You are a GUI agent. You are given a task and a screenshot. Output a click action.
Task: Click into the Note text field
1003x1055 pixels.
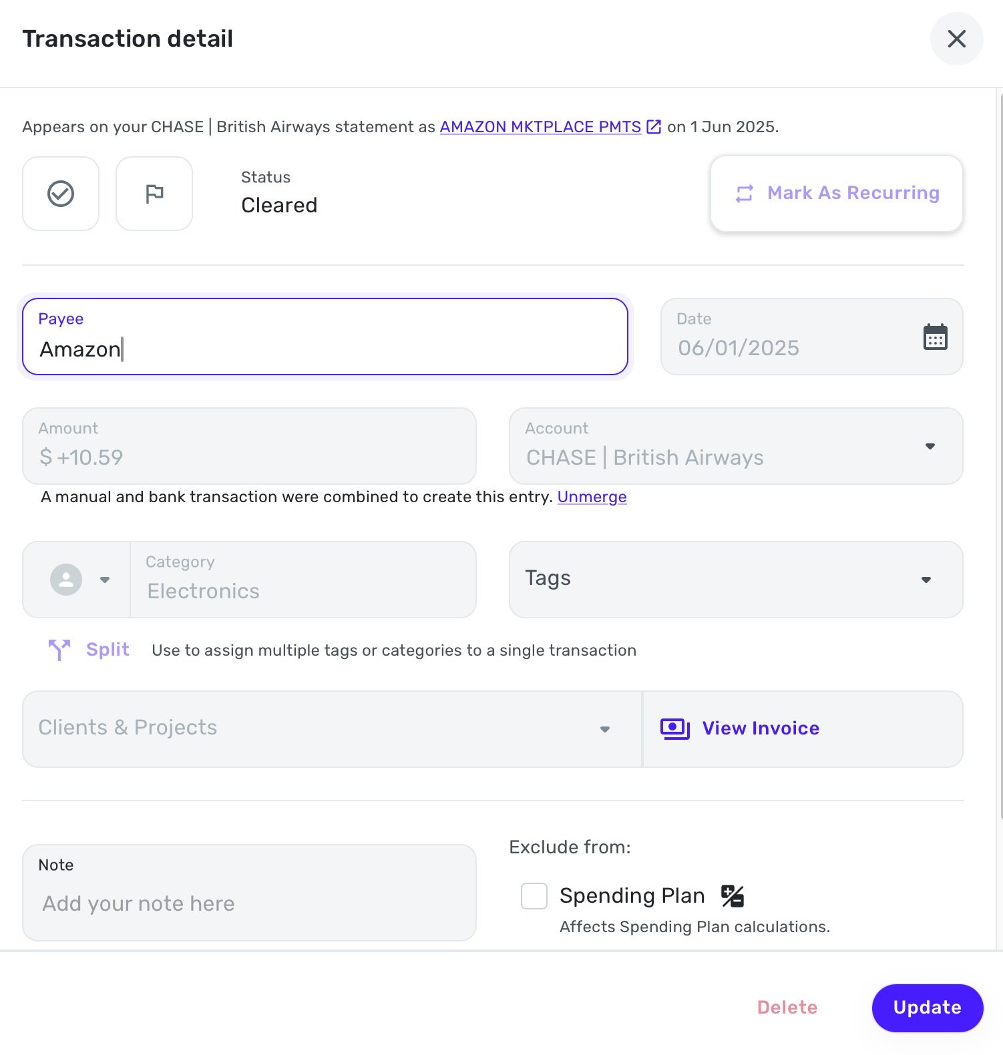(249, 893)
